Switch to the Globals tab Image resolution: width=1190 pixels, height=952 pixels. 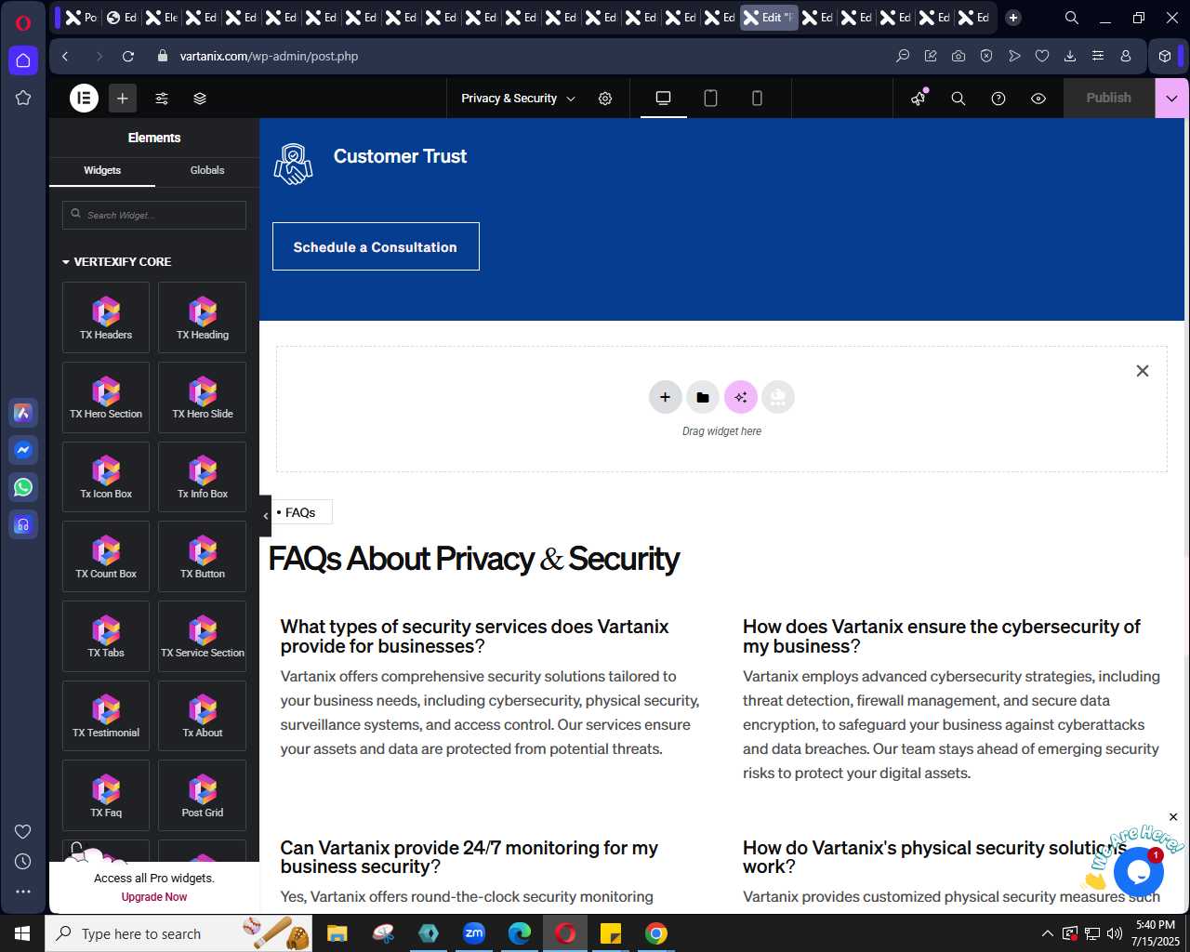(x=207, y=170)
